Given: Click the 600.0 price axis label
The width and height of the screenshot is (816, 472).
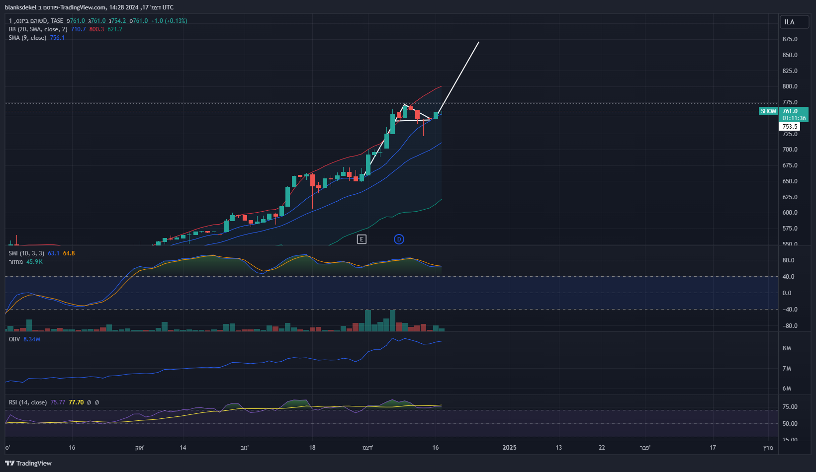Looking at the screenshot, I should coord(790,213).
